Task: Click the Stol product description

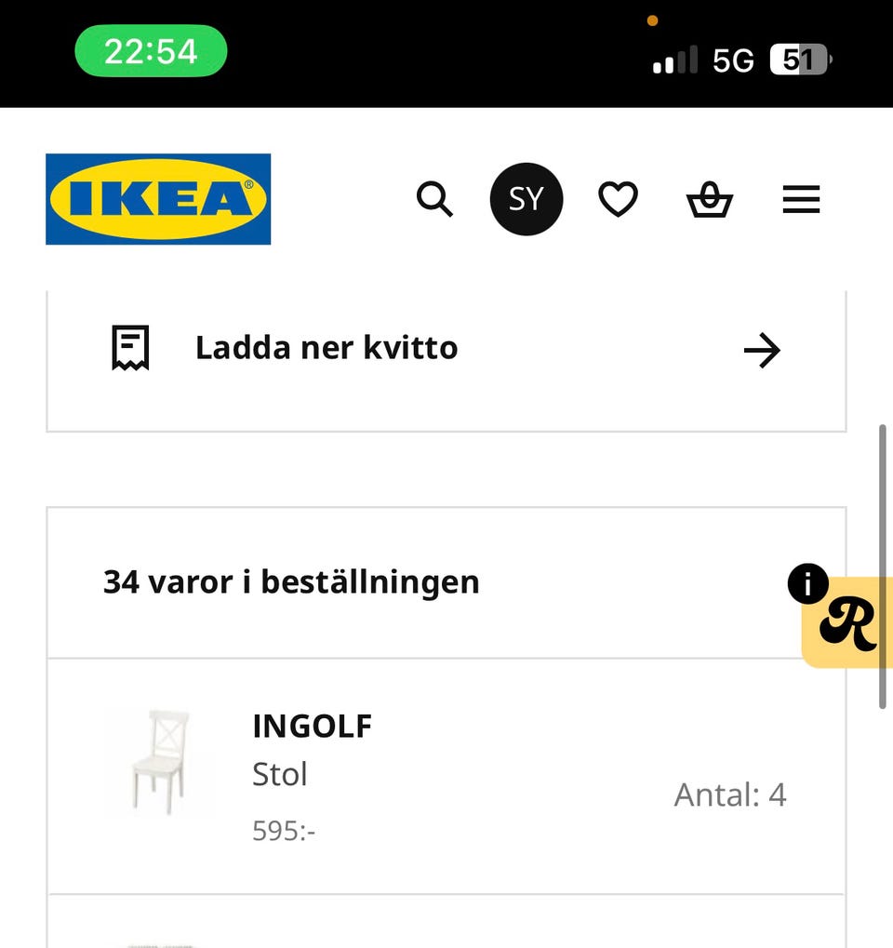Action: (x=279, y=774)
